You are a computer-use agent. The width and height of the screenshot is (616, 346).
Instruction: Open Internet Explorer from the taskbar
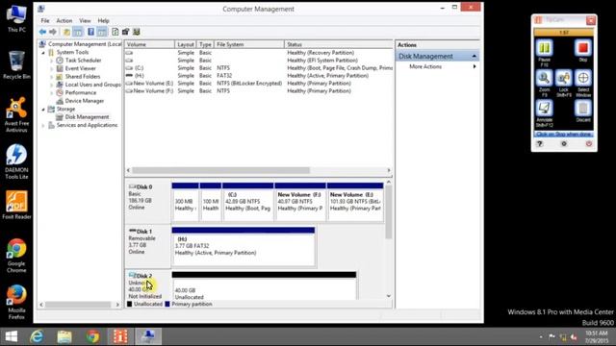pos(37,336)
